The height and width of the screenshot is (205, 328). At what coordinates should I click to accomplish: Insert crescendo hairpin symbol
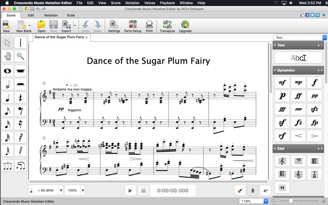[298, 136]
